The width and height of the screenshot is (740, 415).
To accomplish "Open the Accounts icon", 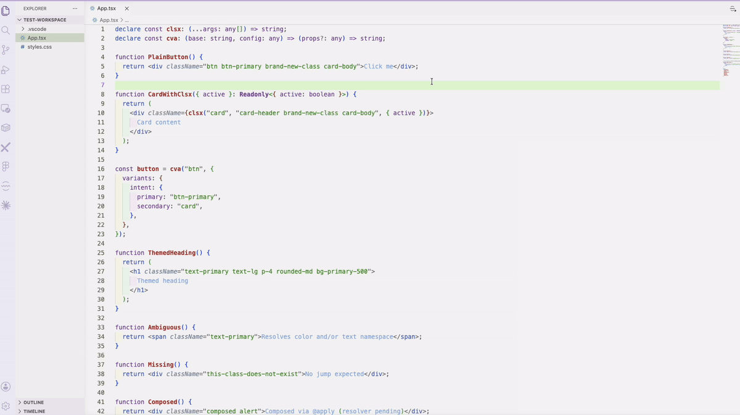I will click(x=6, y=387).
